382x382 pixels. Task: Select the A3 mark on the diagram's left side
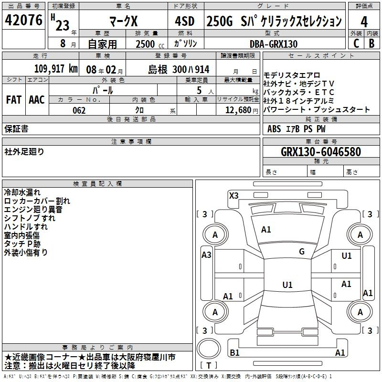pyautogui.click(x=206, y=255)
